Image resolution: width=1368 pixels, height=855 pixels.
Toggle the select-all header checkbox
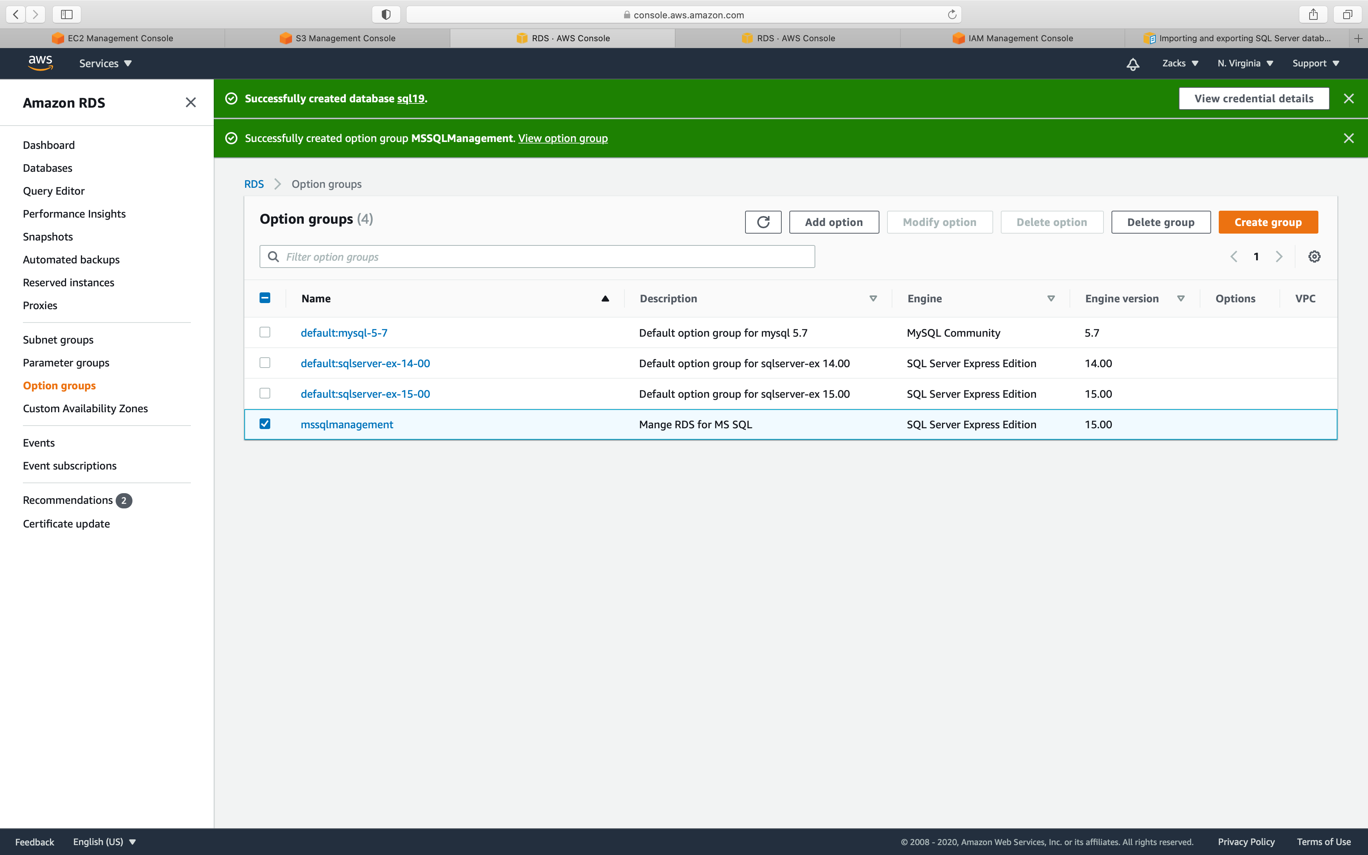click(265, 298)
